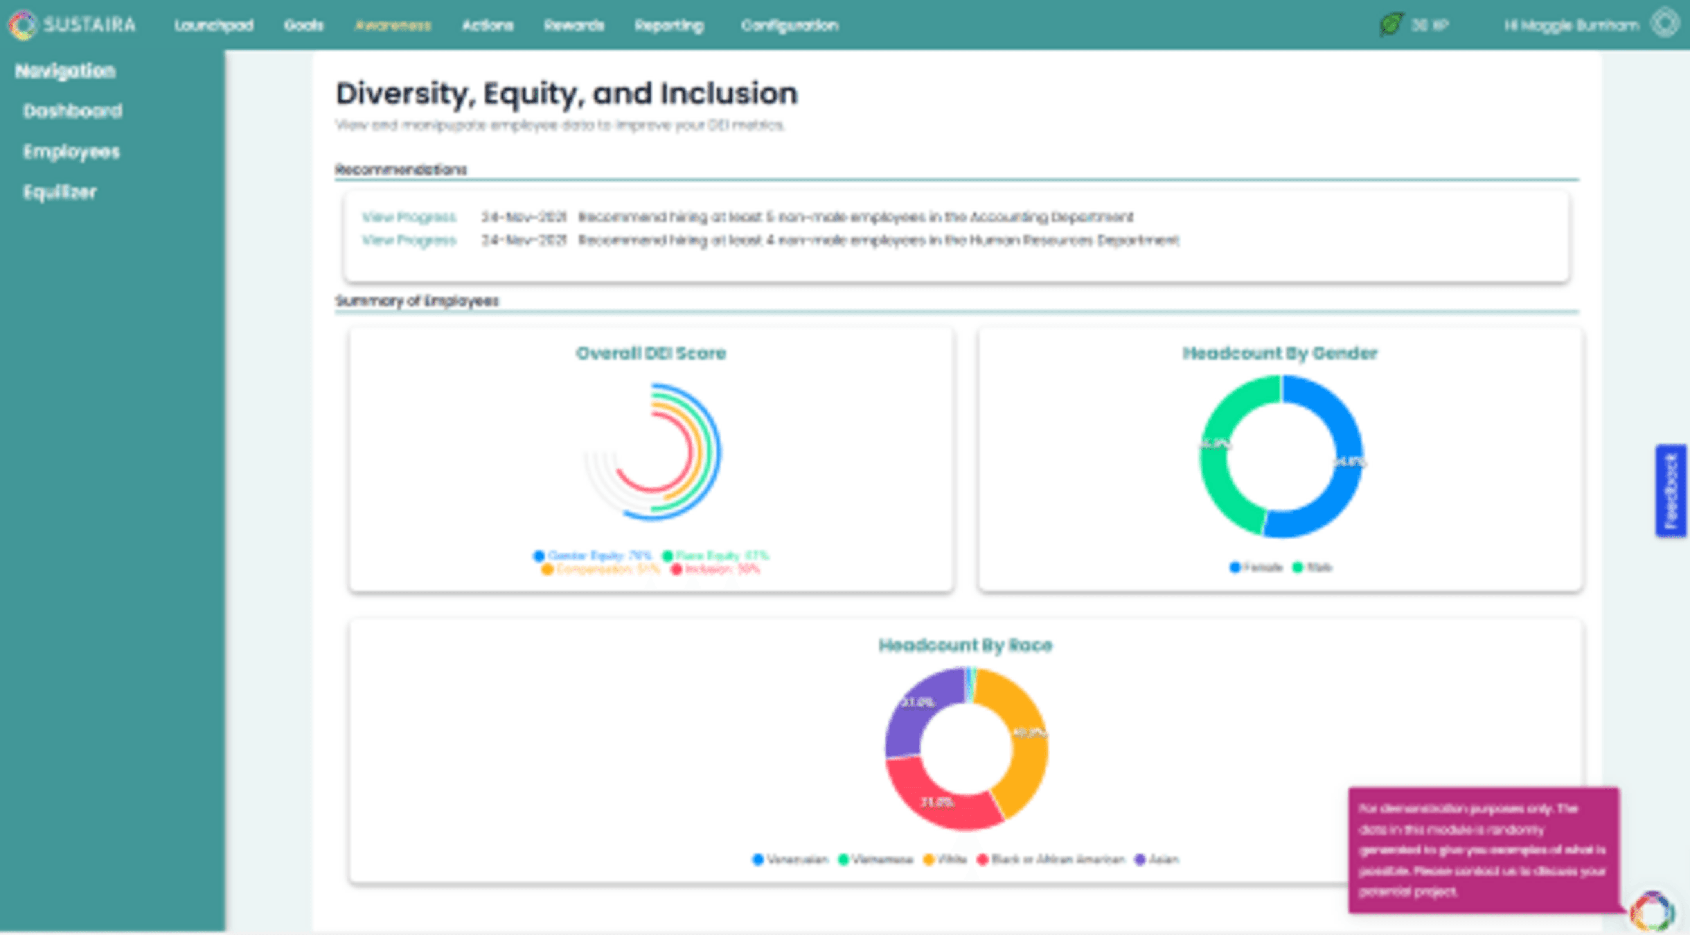Screen dimensions: 1690x935
Task: Open the Feedback side tab
Action: tap(1671, 491)
